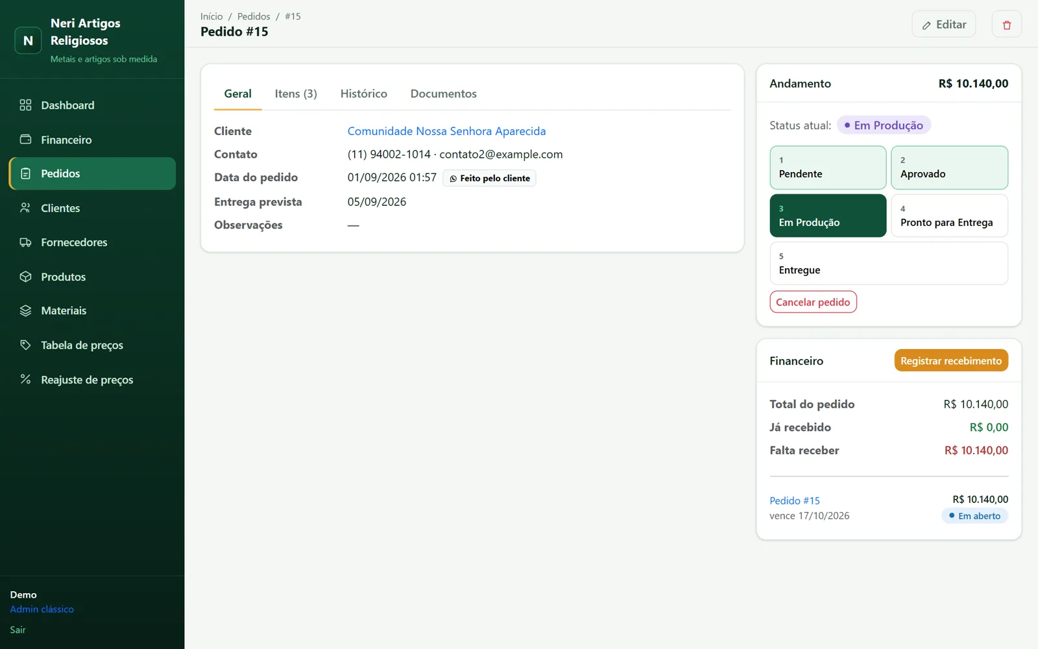Advance to step 4 Pronto para Entrega
Viewport: 1038px width, 649px height.
click(x=949, y=215)
